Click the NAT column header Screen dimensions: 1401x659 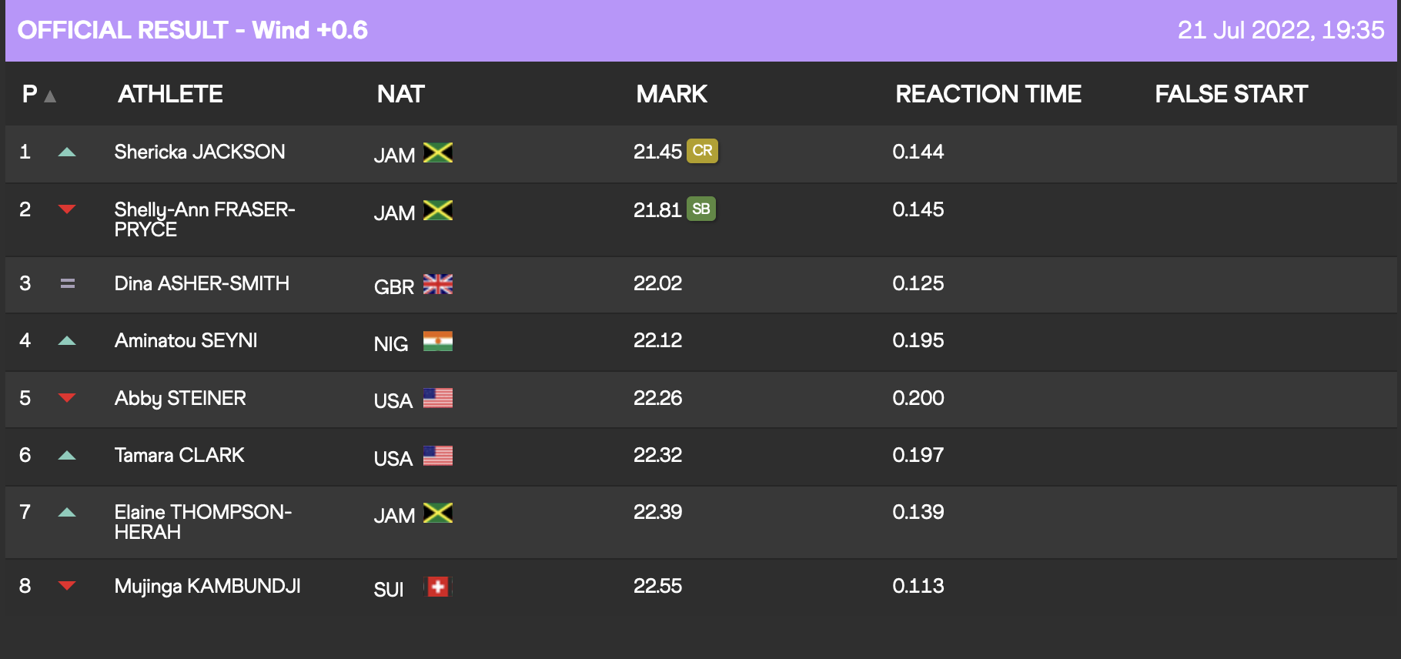400,94
